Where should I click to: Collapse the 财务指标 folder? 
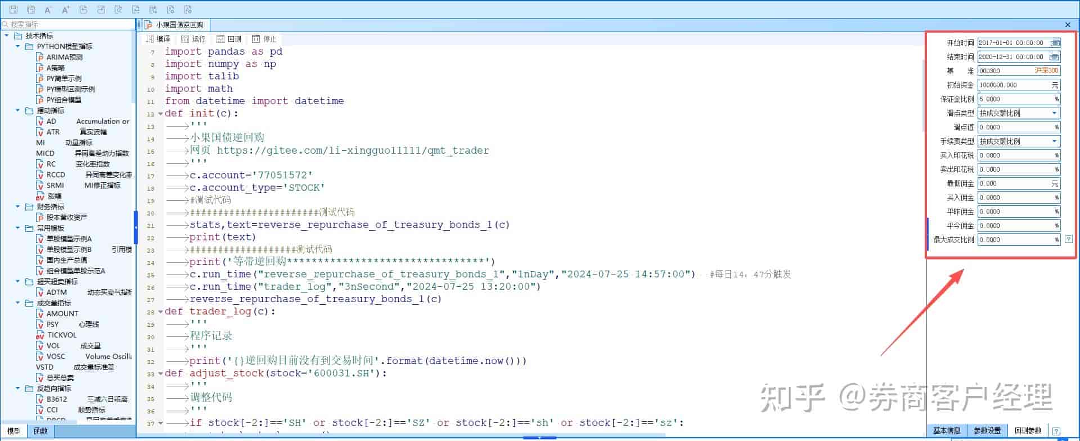pyautogui.click(x=18, y=206)
